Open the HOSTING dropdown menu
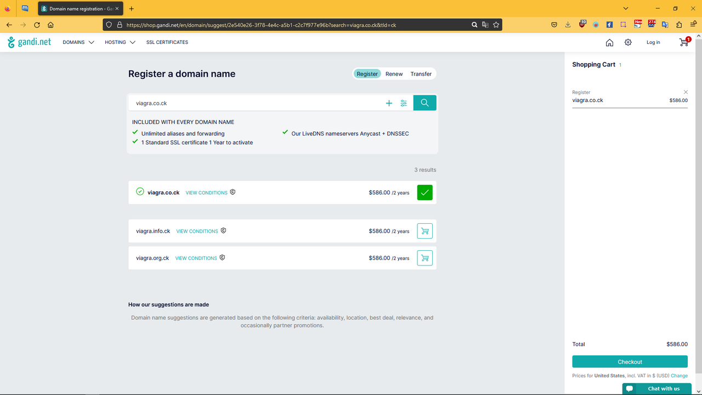The image size is (702, 395). 120,42
